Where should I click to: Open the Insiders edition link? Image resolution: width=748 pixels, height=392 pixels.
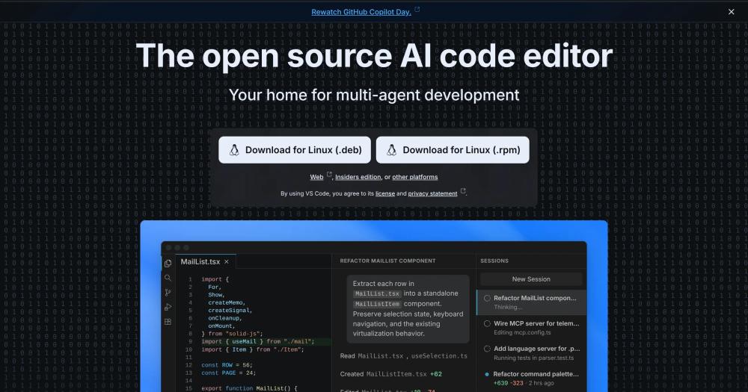coord(358,177)
